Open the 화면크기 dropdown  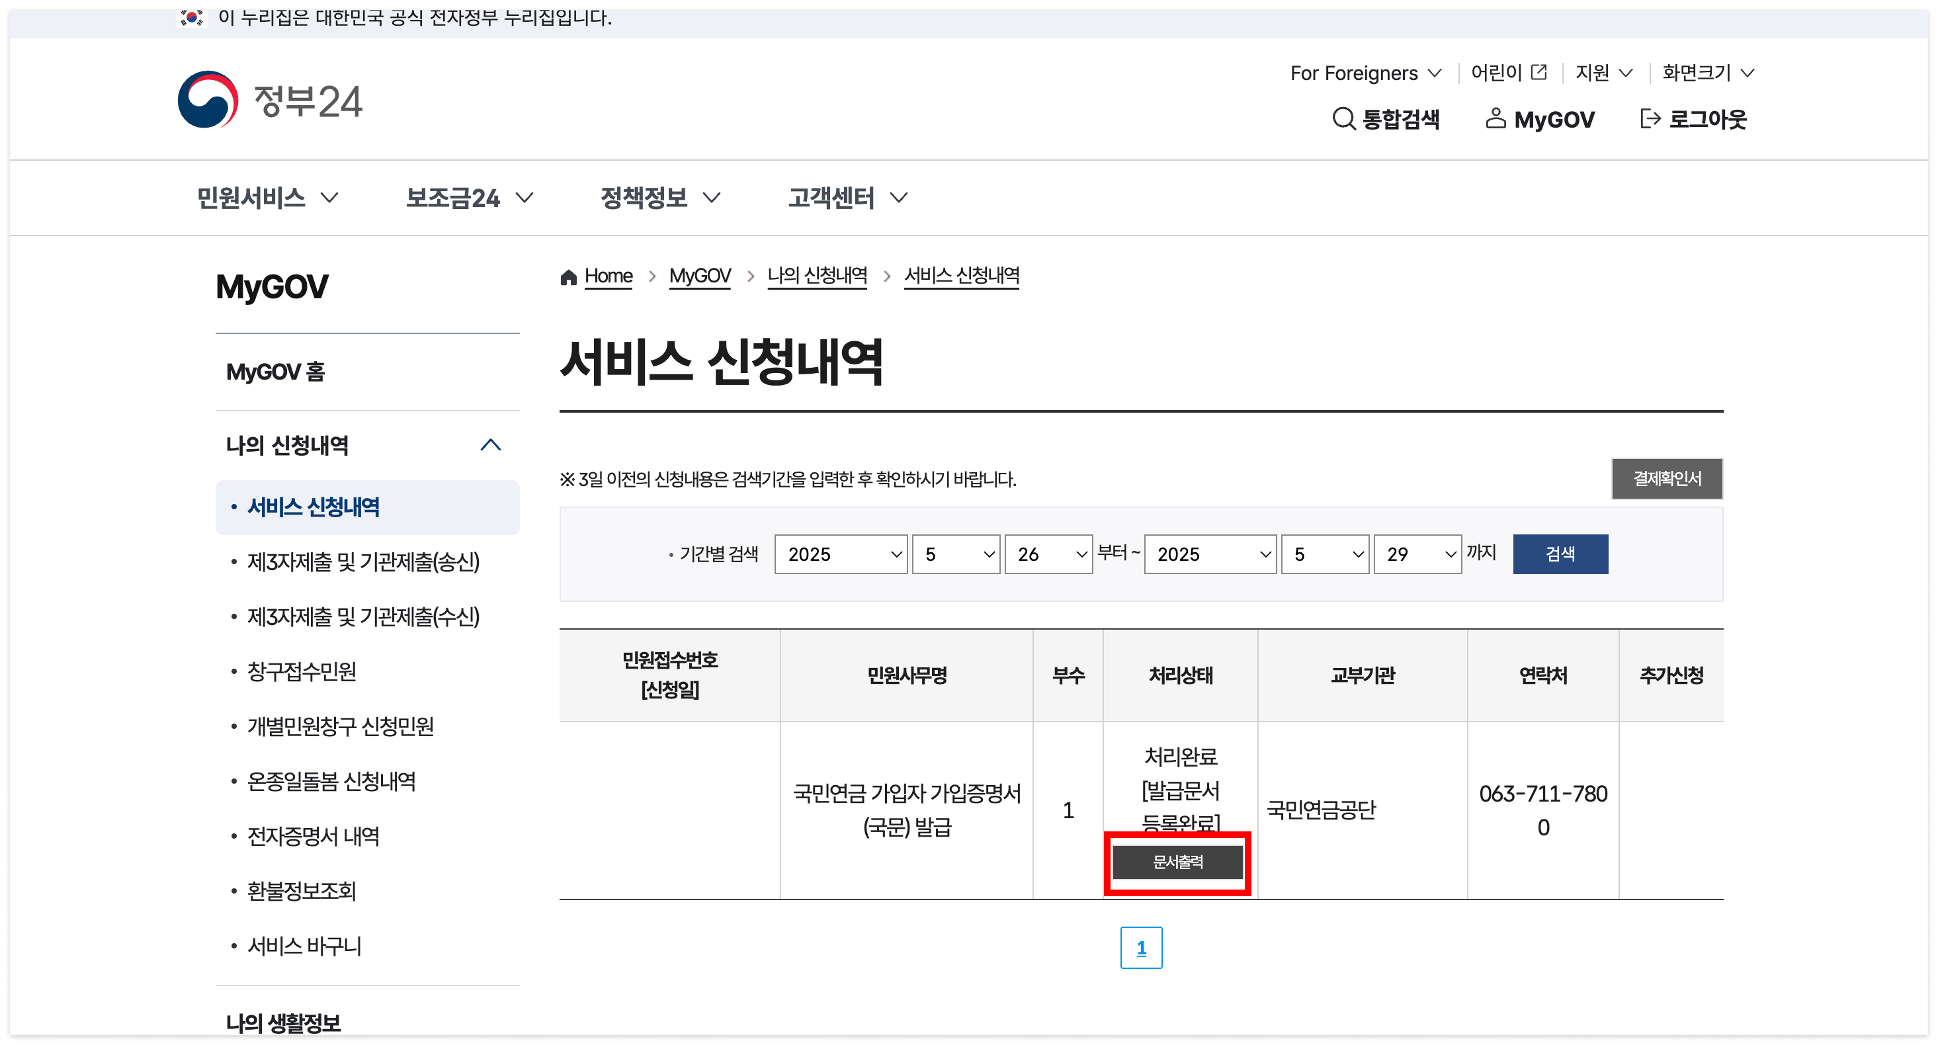click(x=1708, y=72)
